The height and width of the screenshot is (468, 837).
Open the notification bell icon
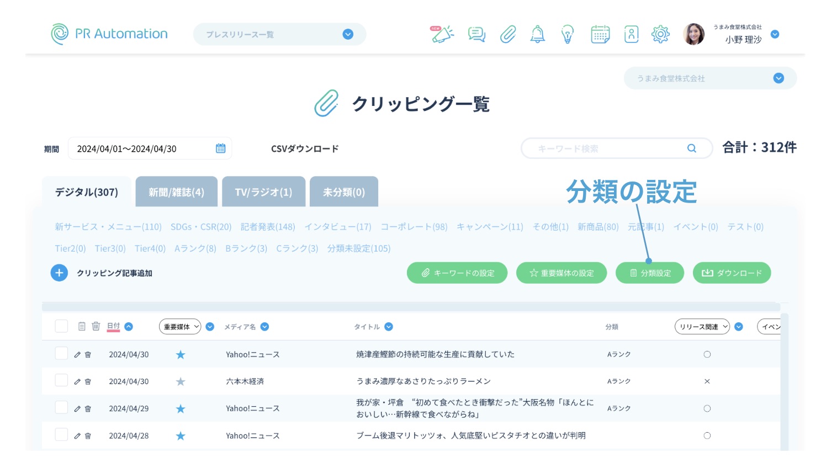point(537,34)
